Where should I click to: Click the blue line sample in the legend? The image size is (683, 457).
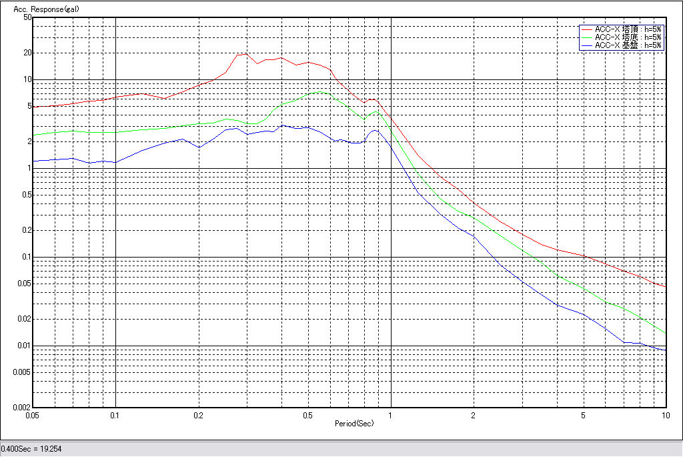[586, 45]
